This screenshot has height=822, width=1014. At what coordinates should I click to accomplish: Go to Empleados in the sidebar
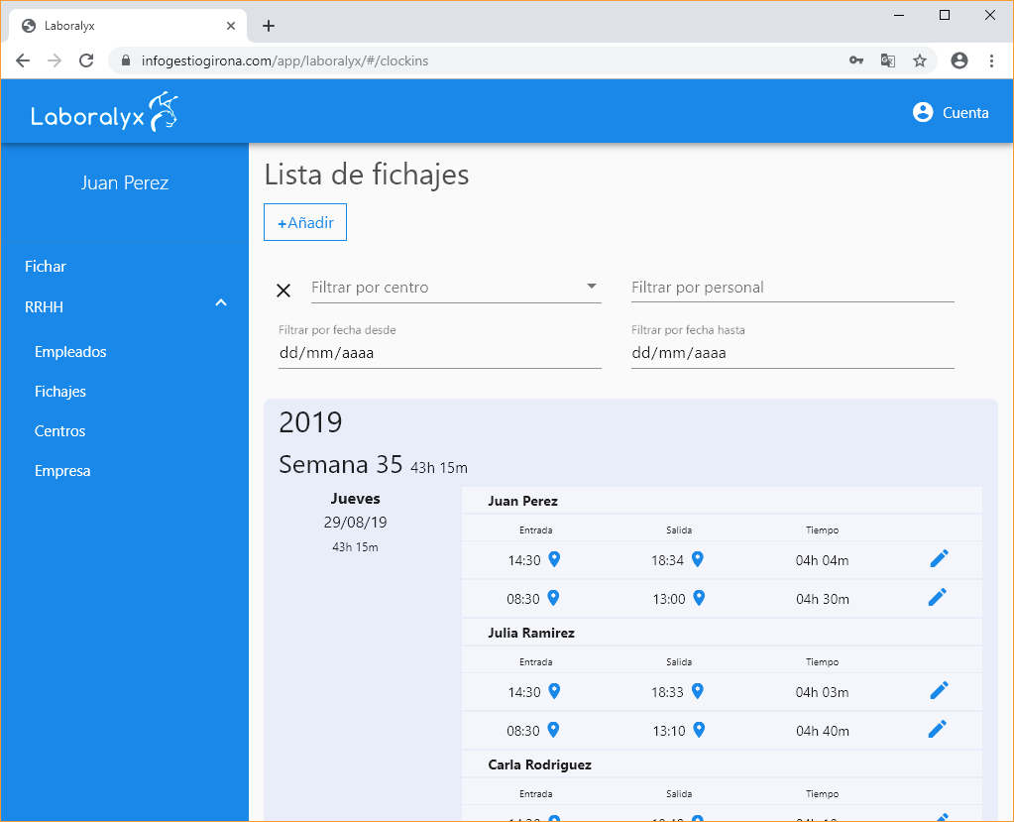(x=70, y=352)
